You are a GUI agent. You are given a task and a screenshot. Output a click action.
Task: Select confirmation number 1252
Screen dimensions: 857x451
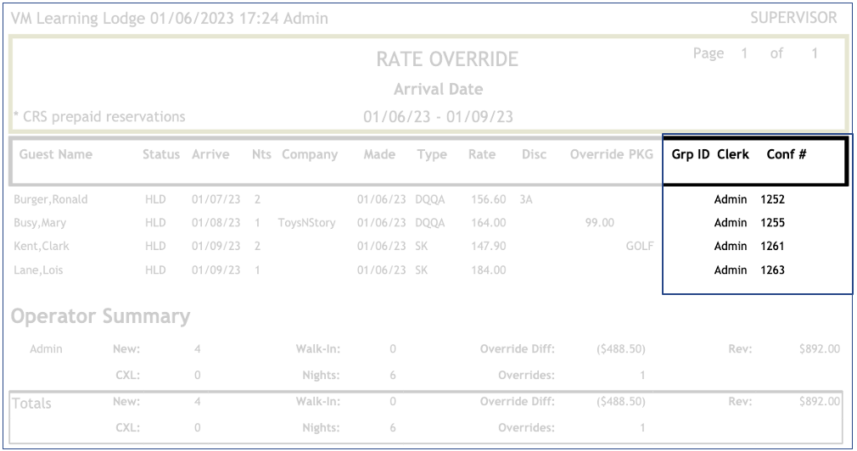[x=772, y=200]
